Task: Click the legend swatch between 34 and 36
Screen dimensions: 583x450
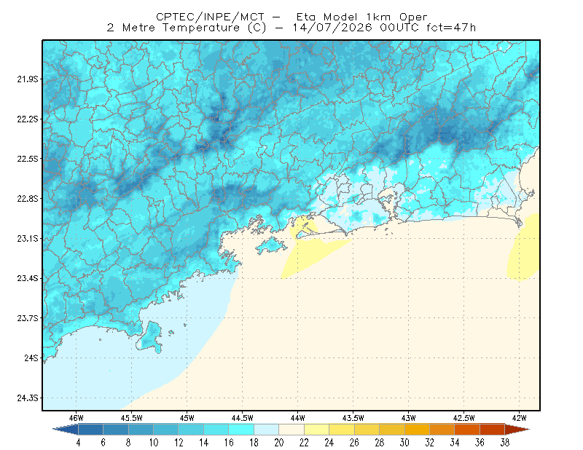Action: pos(467,430)
